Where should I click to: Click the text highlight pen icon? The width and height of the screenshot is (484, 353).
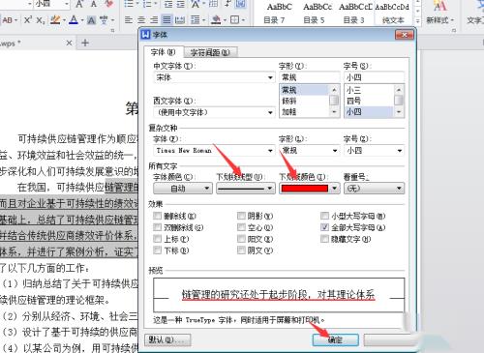click(x=55, y=20)
